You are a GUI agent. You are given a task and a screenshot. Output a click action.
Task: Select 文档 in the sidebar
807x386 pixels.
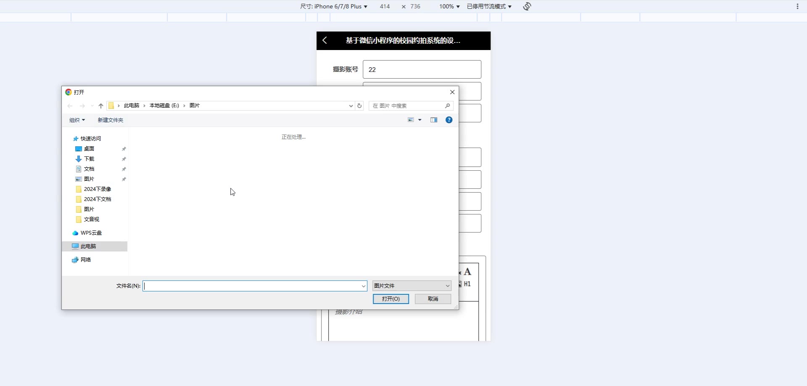(x=89, y=169)
